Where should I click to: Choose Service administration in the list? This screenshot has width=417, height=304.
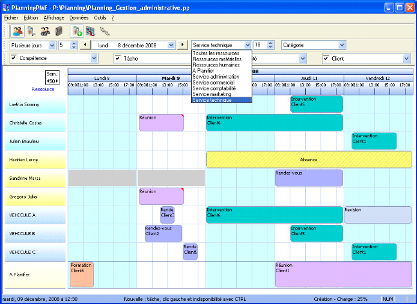(221, 77)
